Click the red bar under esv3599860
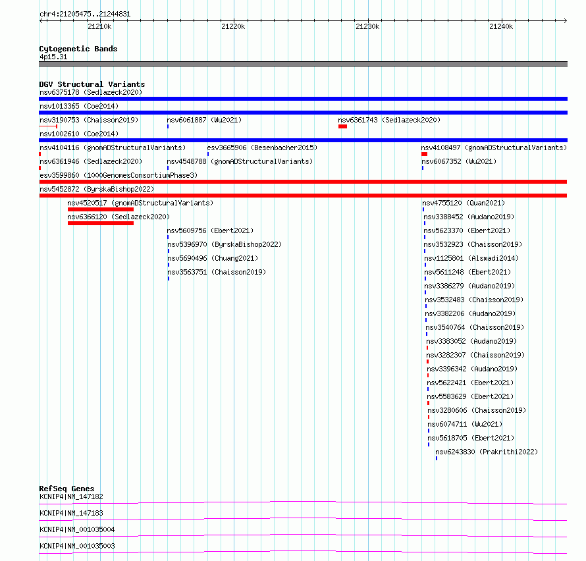586x561 pixels. pyautogui.click(x=303, y=182)
